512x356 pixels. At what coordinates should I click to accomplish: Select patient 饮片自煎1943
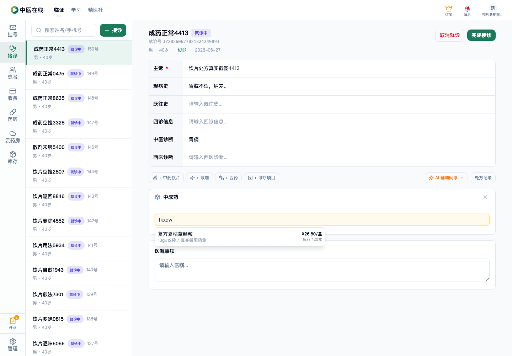tap(79, 273)
